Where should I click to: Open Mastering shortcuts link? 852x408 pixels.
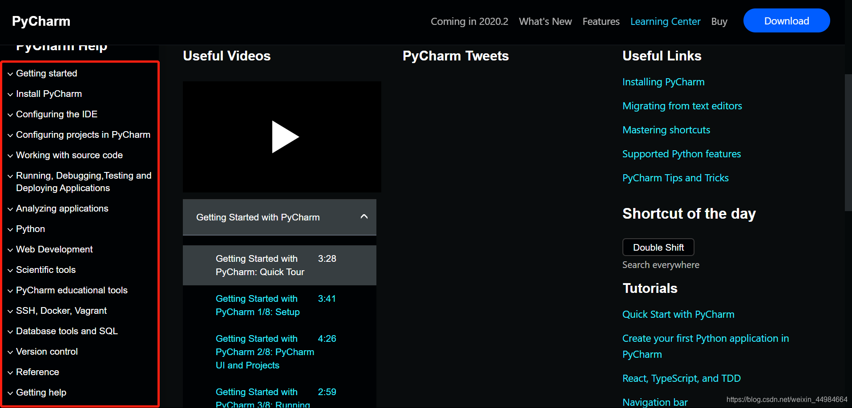click(666, 130)
